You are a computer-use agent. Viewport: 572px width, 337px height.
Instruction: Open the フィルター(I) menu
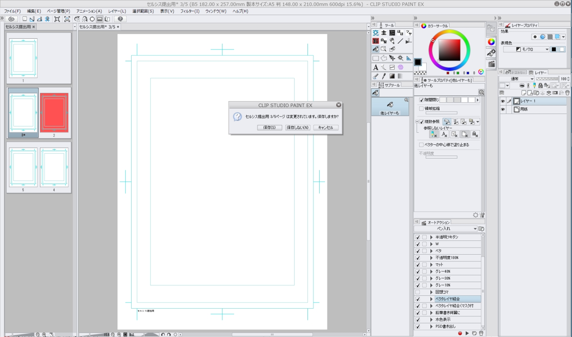coord(190,11)
